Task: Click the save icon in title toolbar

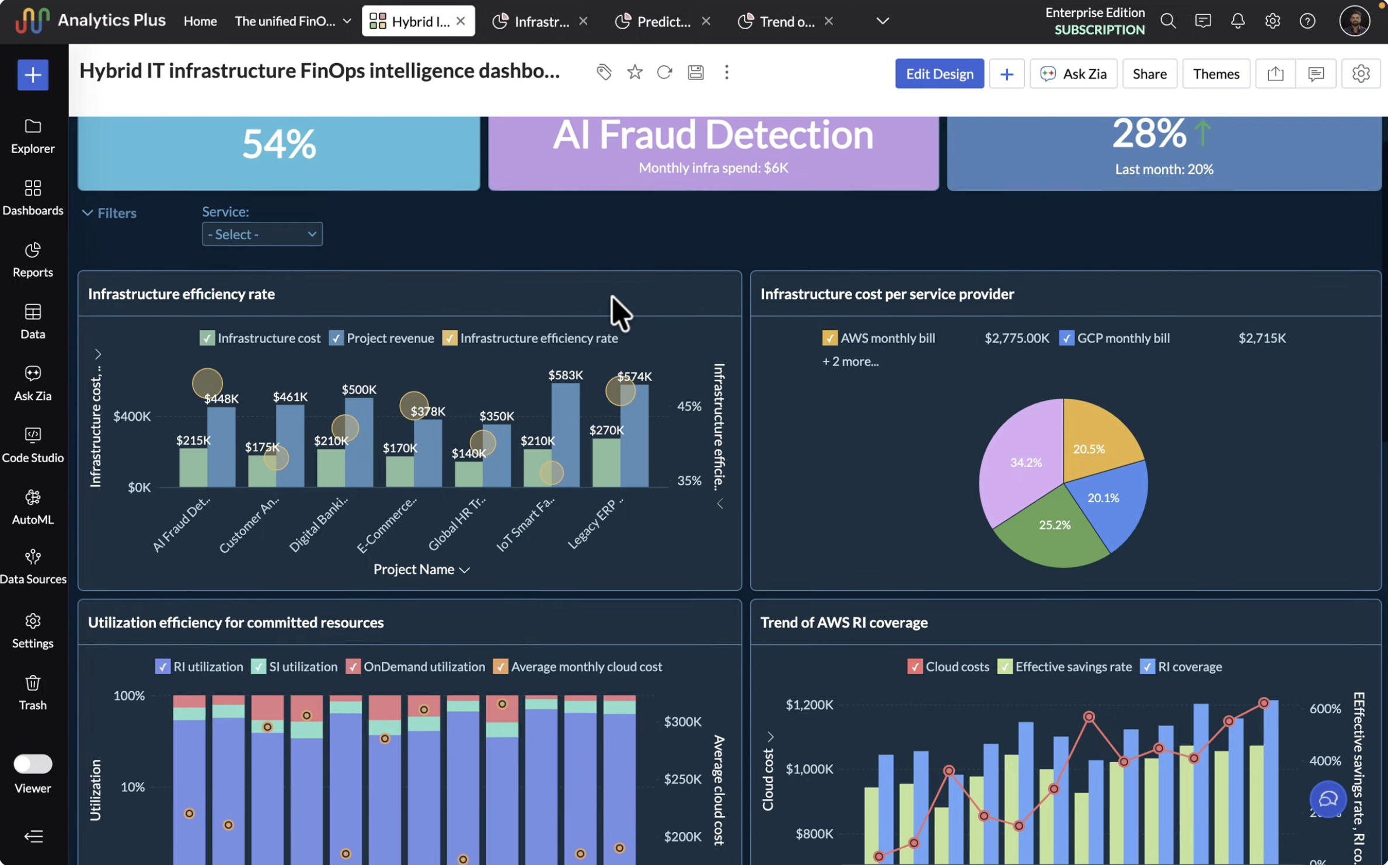Action: pos(695,72)
